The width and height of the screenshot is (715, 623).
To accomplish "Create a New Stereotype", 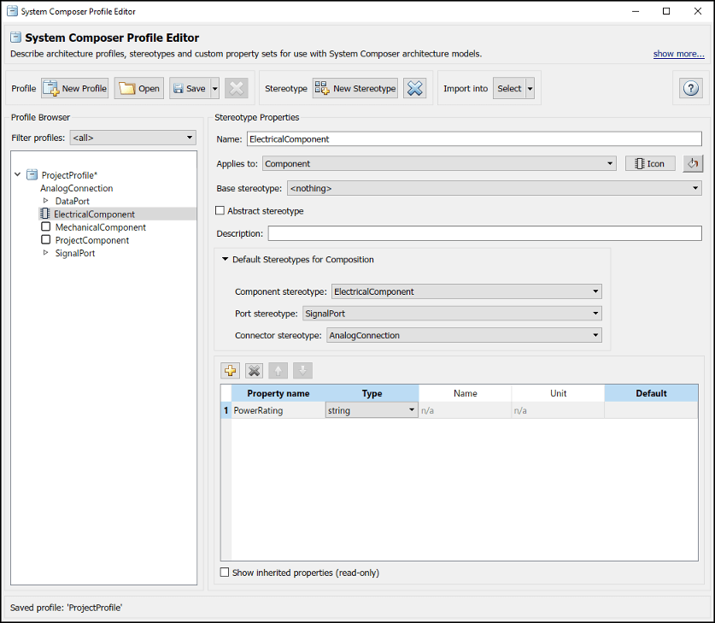I will click(355, 89).
